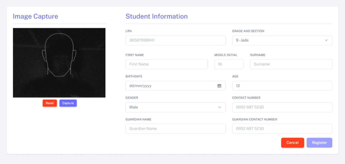Click the First Name text box
The width and height of the screenshot is (345, 164).
167,64
